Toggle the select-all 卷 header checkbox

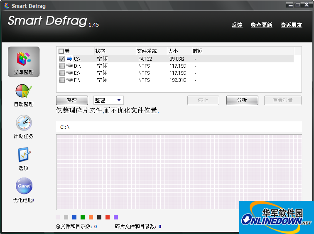tap(61, 51)
